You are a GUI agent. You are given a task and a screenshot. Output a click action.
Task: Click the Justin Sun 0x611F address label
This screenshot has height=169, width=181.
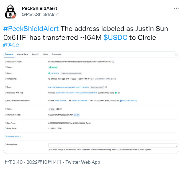97,87
